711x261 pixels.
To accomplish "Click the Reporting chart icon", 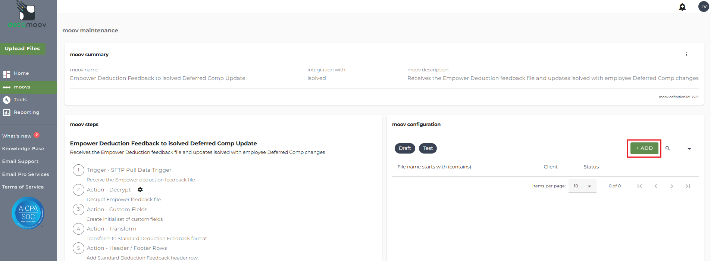I will click(x=7, y=112).
